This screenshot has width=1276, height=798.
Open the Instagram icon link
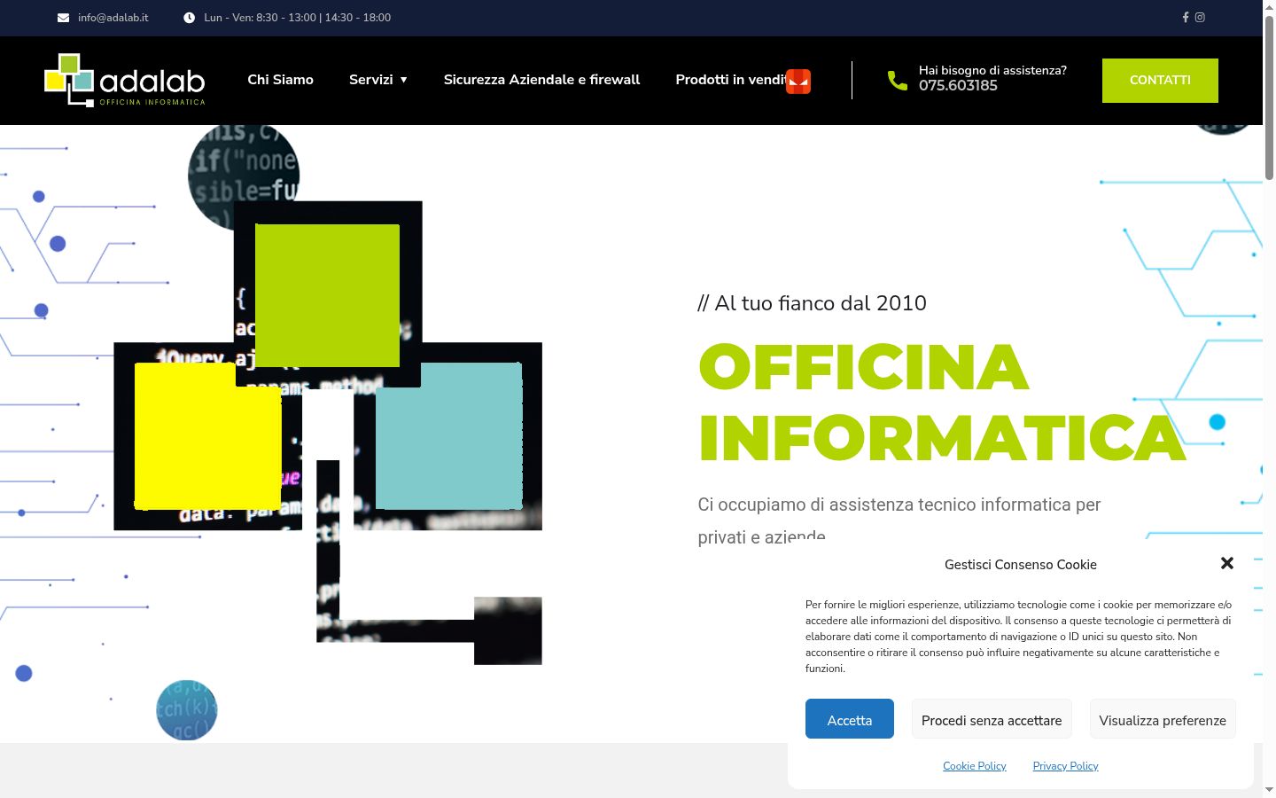point(1200,18)
